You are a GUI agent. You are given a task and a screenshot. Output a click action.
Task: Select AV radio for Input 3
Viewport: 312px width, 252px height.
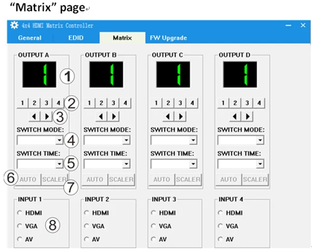(x=153, y=239)
